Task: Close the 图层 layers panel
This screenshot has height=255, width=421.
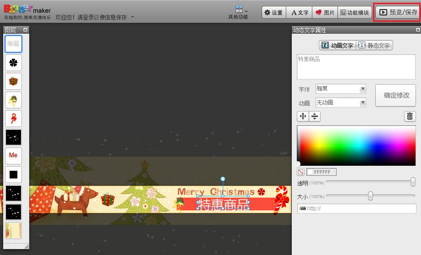Action: pyautogui.click(x=26, y=30)
